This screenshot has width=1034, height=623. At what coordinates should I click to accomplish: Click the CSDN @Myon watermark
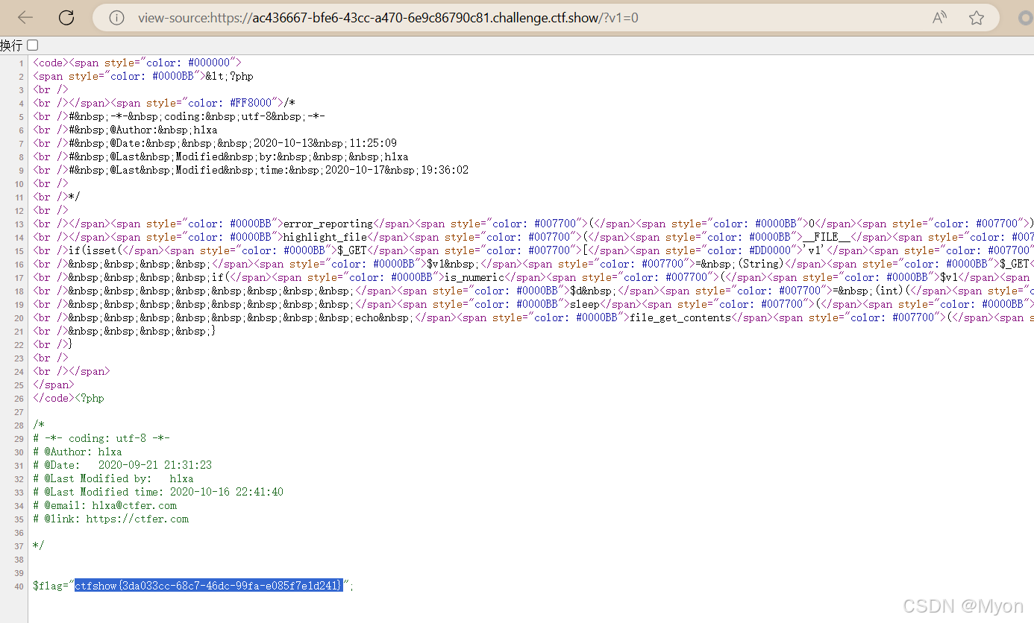962,606
